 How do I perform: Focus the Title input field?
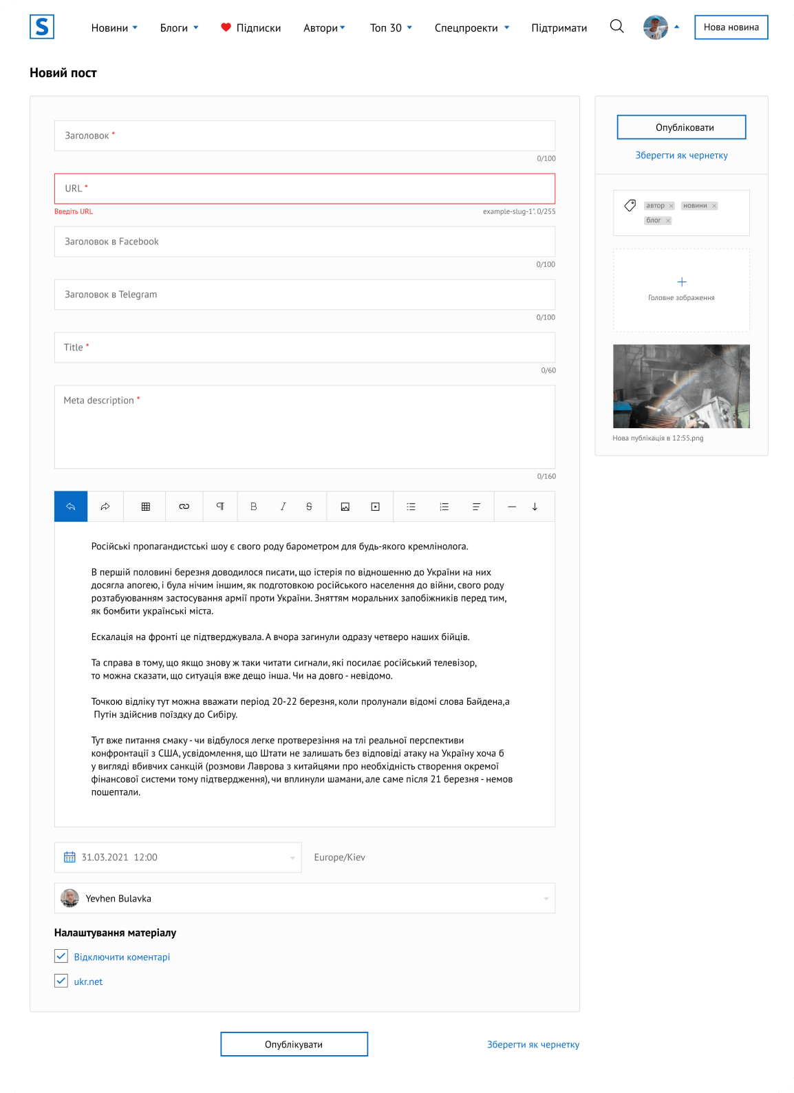coord(305,348)
